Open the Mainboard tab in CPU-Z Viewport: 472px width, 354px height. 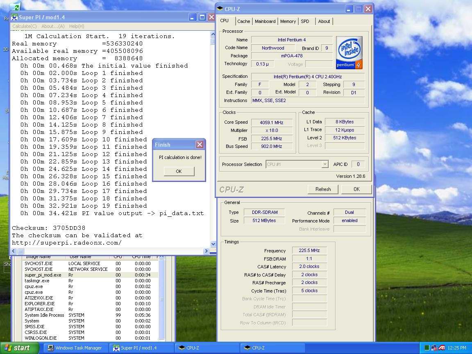(x=265, y=21)
